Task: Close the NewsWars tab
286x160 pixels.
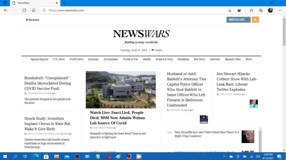Action: pos(57,3)
